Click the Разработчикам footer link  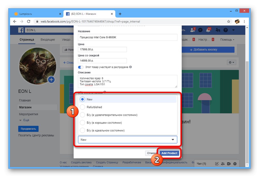tap(132, 162)
